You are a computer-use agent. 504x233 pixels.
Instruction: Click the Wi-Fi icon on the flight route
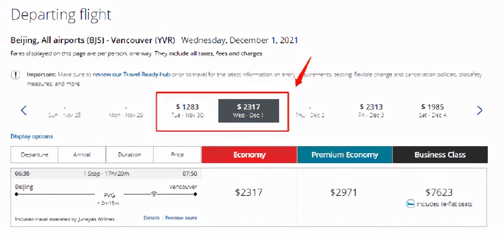154,194
